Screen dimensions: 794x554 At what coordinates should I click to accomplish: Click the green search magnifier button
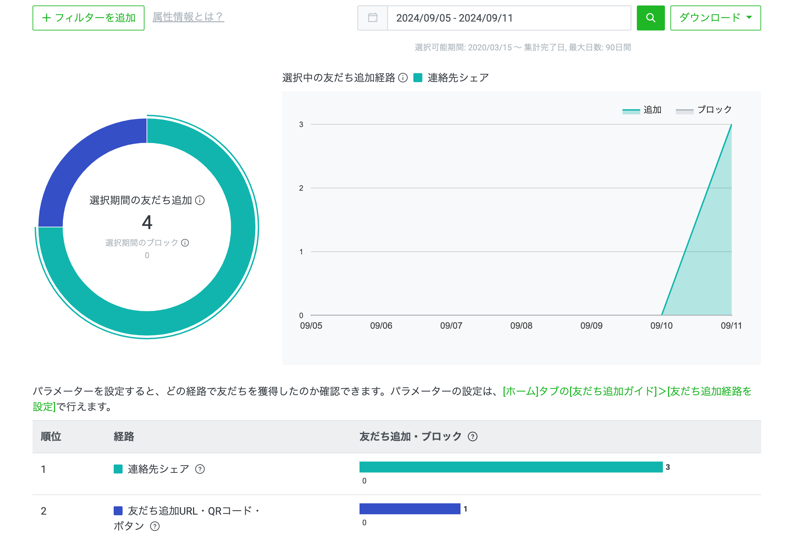pyautogui.click(x=650, y=18)
